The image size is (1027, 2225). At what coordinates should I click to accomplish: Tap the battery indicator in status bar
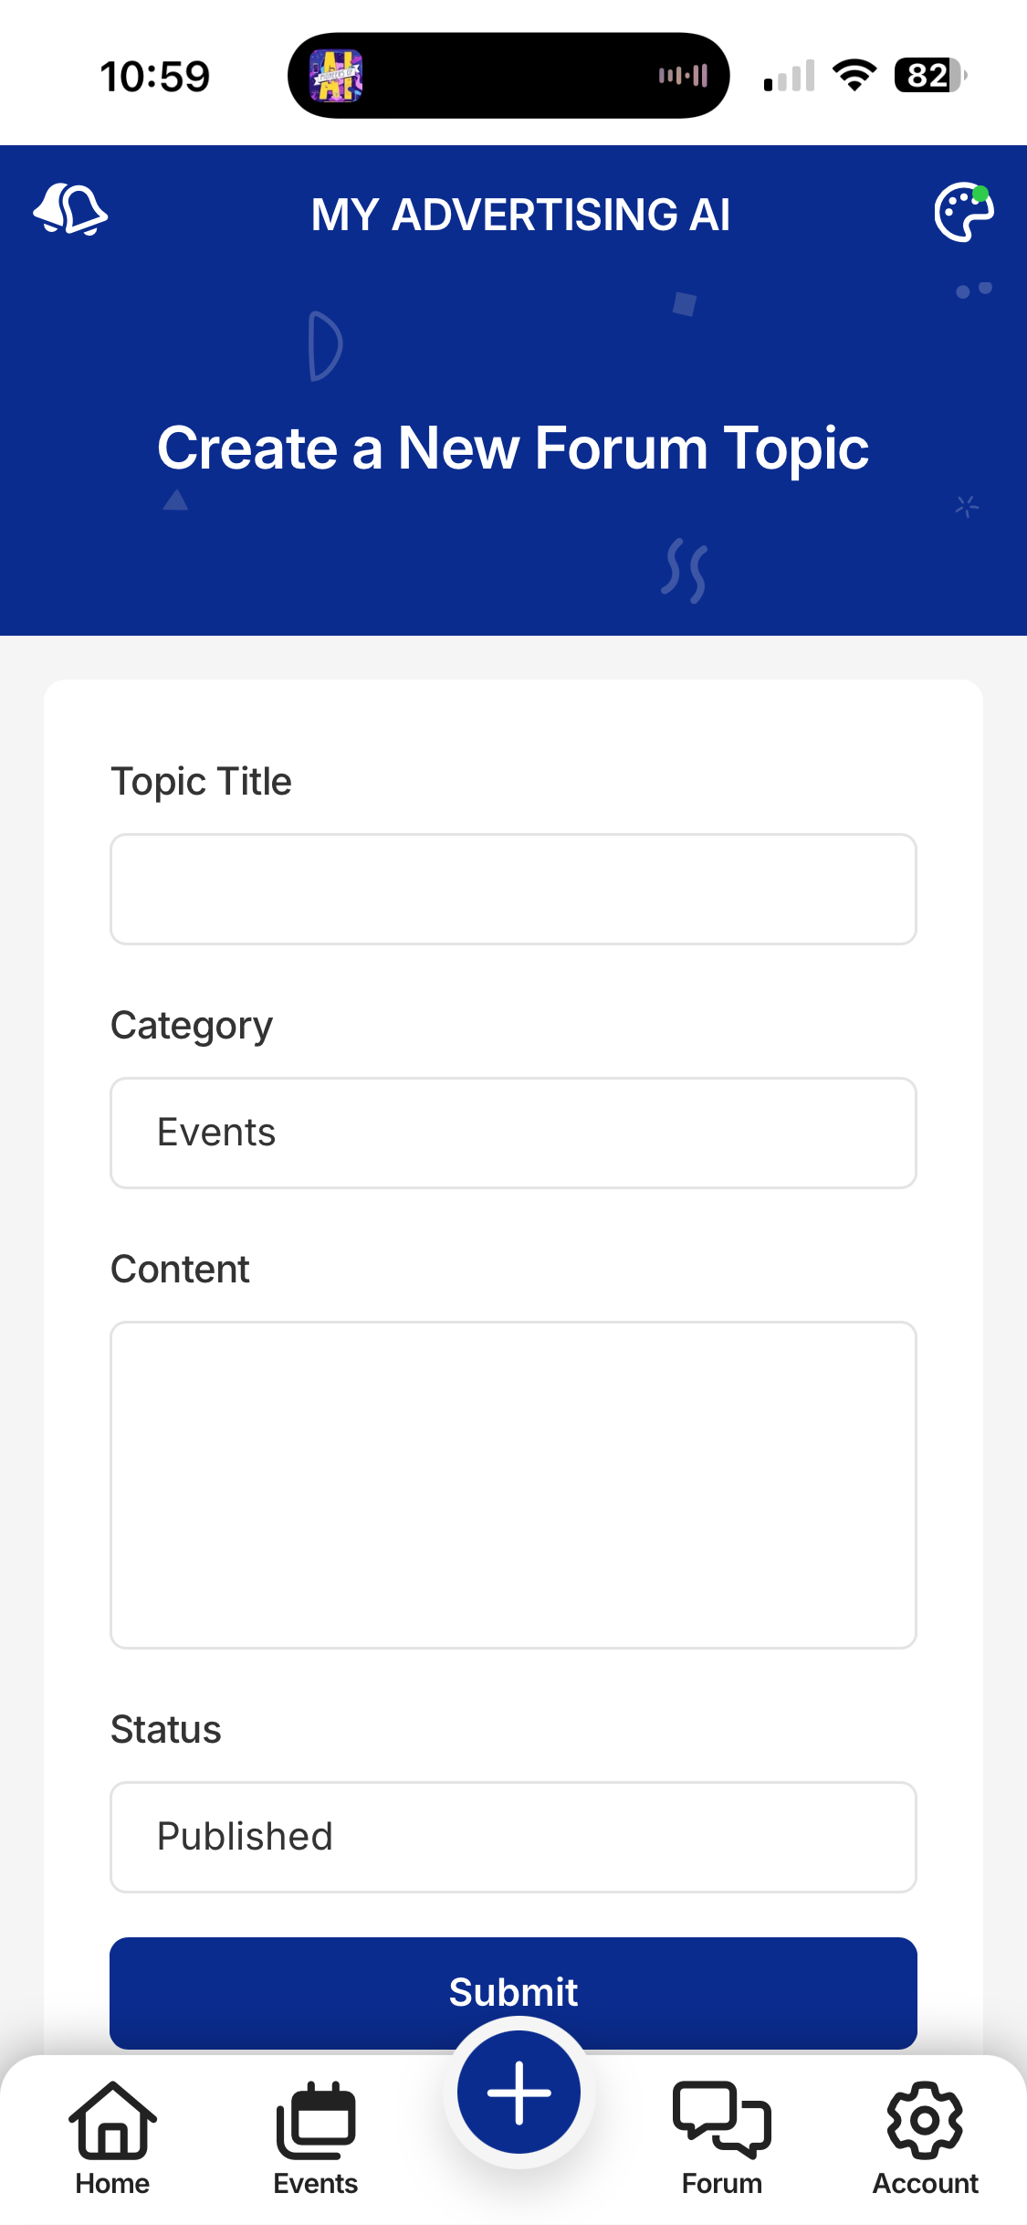point(930,76)
